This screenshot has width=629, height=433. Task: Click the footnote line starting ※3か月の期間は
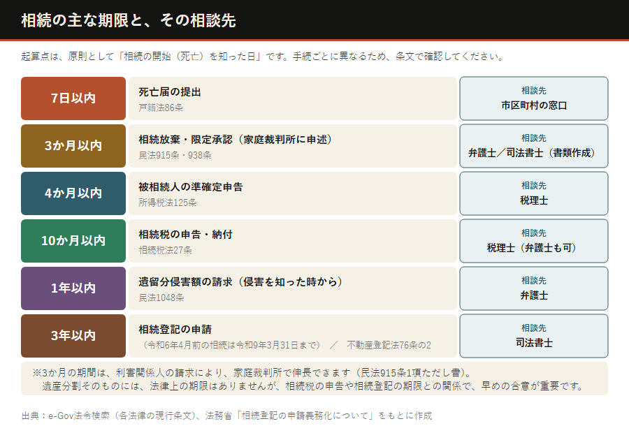tap(252, 373)
